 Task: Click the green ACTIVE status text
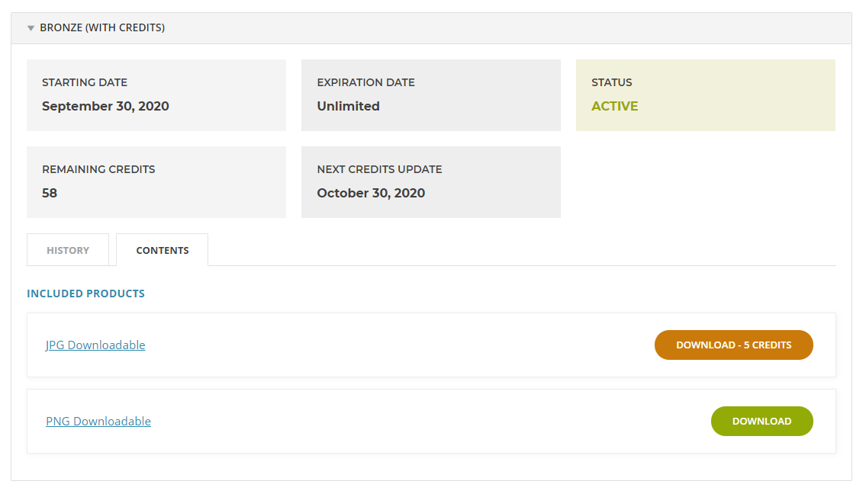(x=615, y=106)
